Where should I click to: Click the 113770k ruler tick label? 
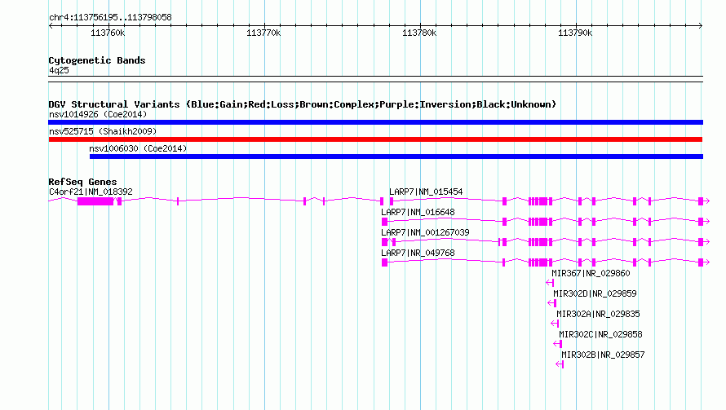point(263,33)
